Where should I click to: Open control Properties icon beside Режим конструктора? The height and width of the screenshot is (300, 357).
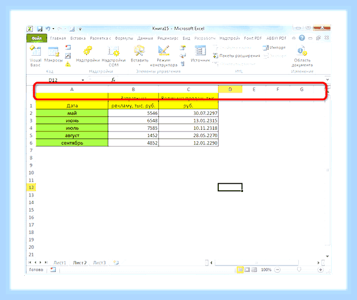point(183,48)
